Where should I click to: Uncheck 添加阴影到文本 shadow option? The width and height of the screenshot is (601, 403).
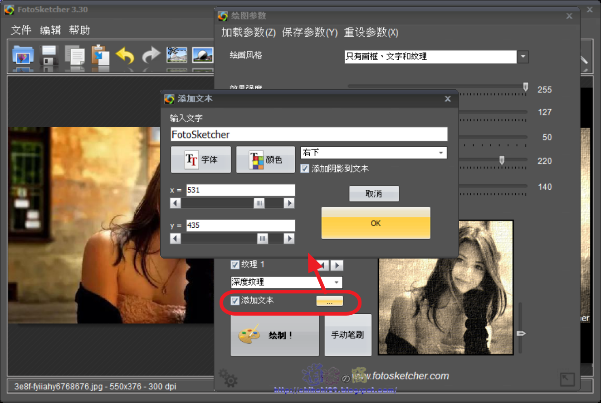click(305, 168)
